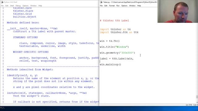Click the editor scrollbar down arrow

197,102
